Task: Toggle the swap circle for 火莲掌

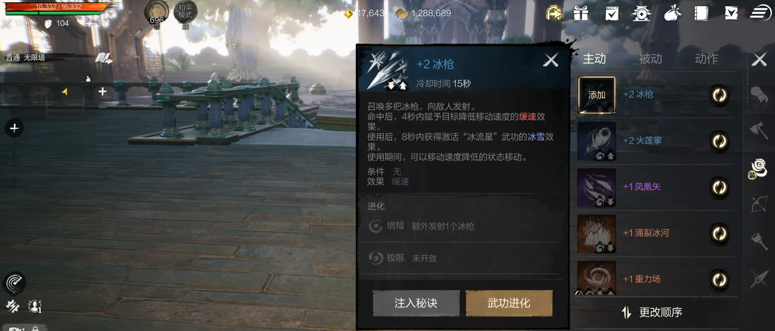Action: point(719,141)
